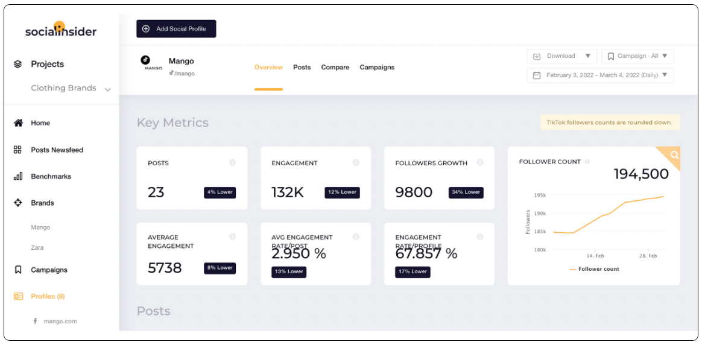Click info icon on Engagement Rate/Profile card

pyautogui.click(x=480, y=236)
